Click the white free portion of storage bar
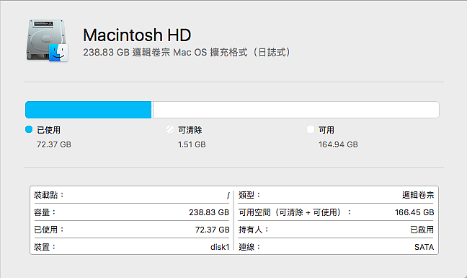The height and width of the screenshot is (278, 467). pos(295,110)
